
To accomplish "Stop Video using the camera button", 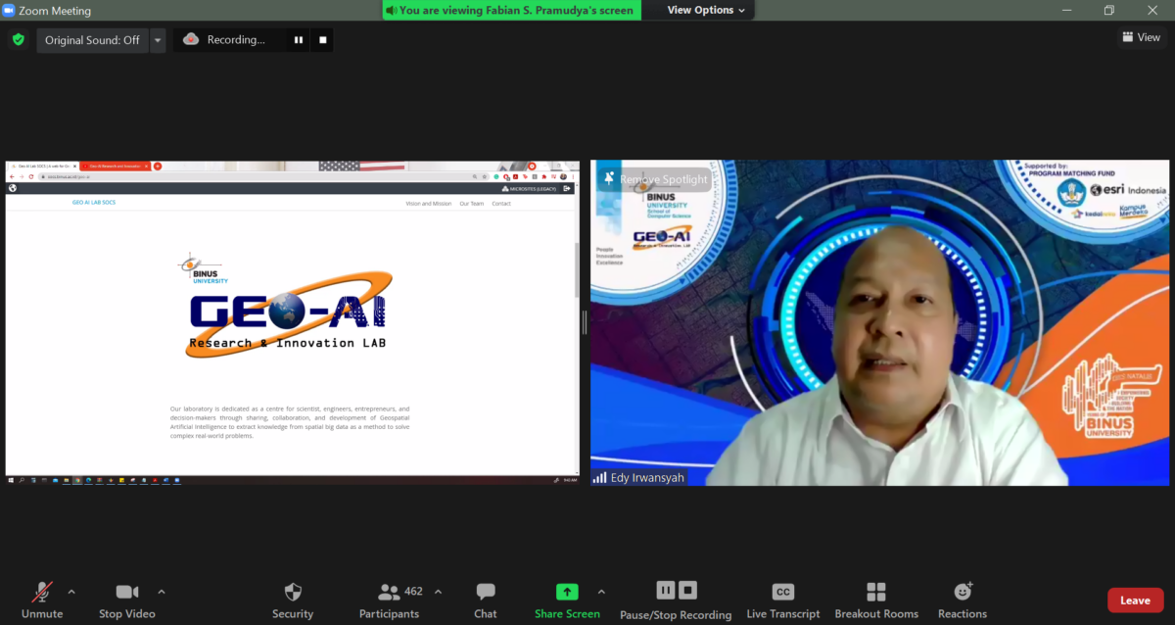I will [126, 600].
